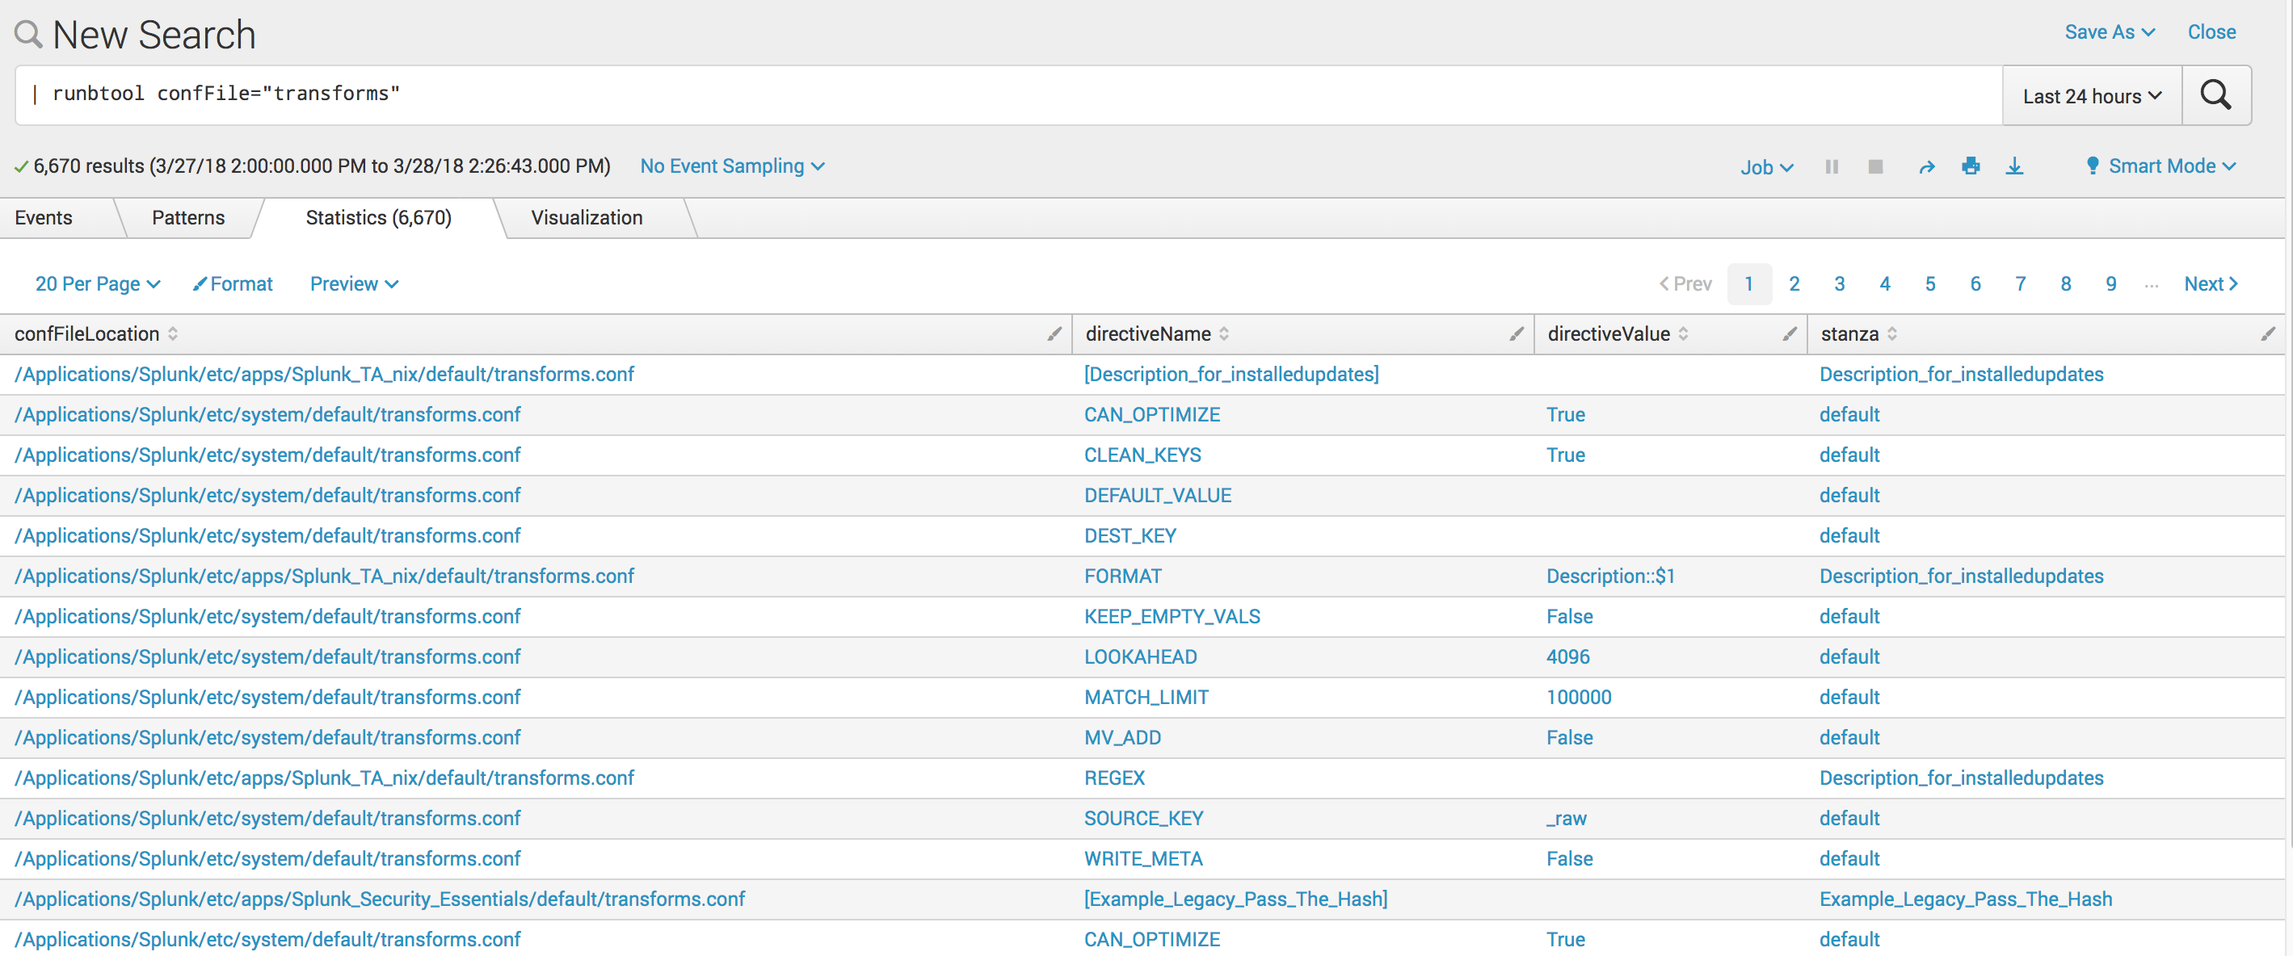The height and width of the screenshot is (956, 2293).
Task: Open the Visualization tab
Action: (587, 218)
